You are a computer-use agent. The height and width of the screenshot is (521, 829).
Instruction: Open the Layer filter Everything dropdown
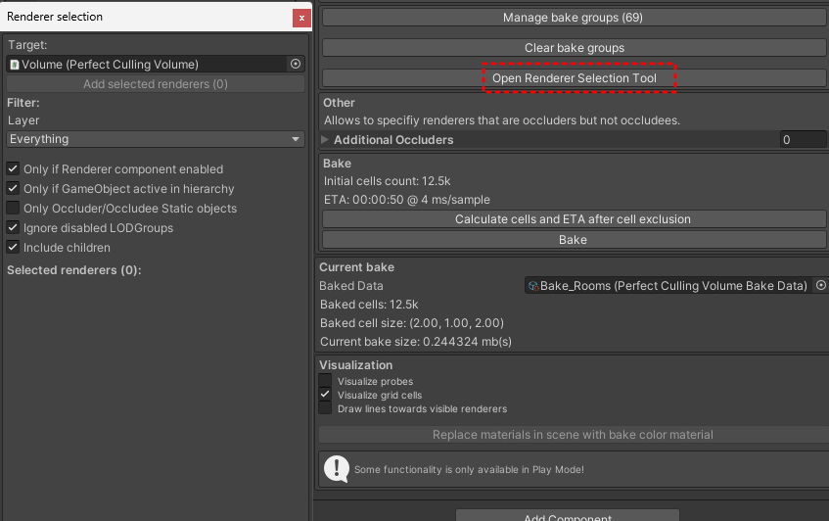click(x=156, y=139)
